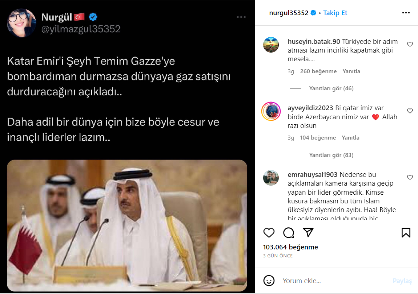Share the post with the paper plane icon
This screenshot has height=294, width=418.
308,232
